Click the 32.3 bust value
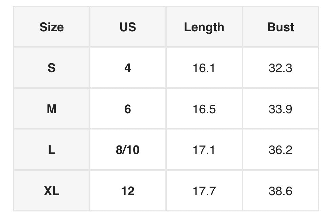Image resolution: width=322 pixels, height=224 pixels. point(281,68)
